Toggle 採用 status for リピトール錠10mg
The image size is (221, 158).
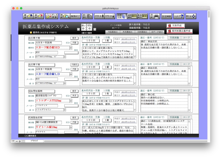click(x=74, y=118)
